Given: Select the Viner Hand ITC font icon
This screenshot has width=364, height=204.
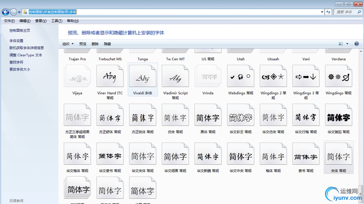Looking at the screenshot, I should [x=110, y=76].
